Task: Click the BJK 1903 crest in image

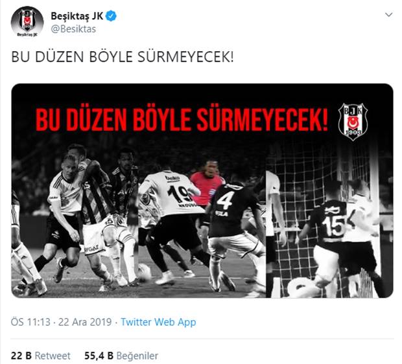Action: click(353, 122)
